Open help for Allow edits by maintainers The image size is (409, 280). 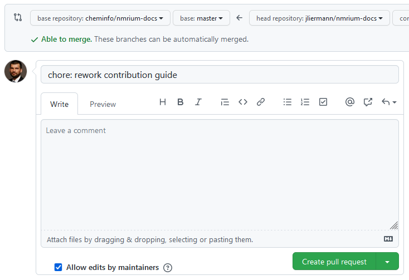point(168,268)
